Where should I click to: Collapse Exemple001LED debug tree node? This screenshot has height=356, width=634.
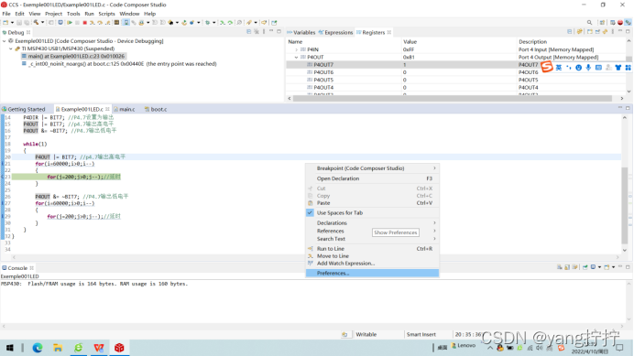pyautogui.click(x=5, y=41)
